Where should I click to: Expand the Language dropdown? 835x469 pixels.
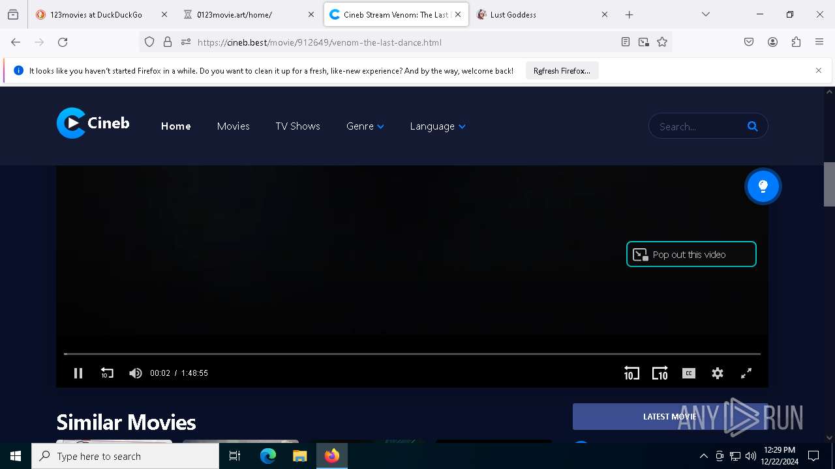[x=438, y=126]
